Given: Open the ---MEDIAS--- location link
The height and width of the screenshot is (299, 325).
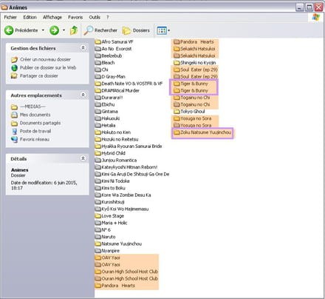Looking at the screenshot, I should [x=32, y=107].
